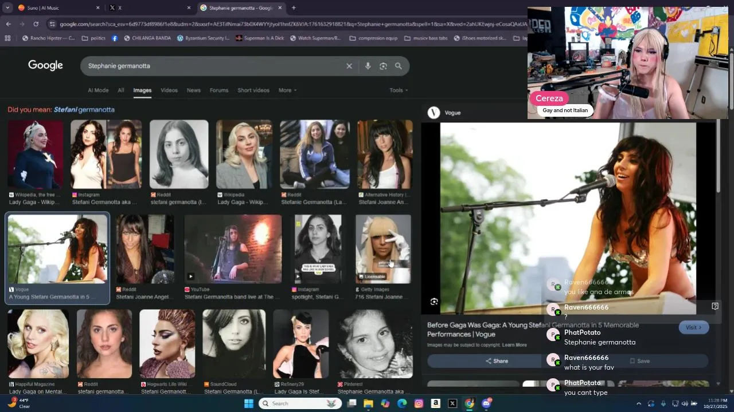Image resolution: width=734 pixels, height=412 pixels.
Task: Open Byzantium Security bookmark
Action: click(x=203, y=38)
